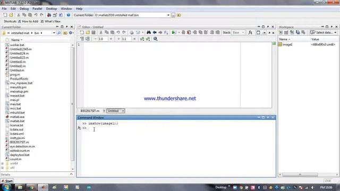
Task: Select Untitled editor tab
Action: [113, 111]
